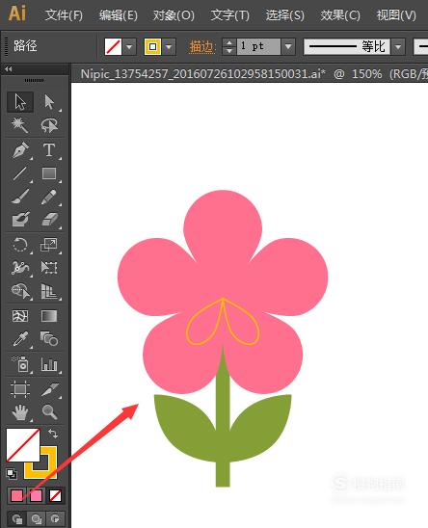Select the Warp/Width tool
The height and width of the screenshot is (528, 428).
[20, 267]
